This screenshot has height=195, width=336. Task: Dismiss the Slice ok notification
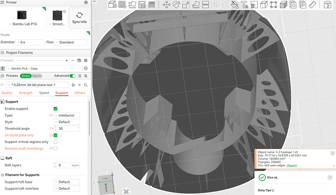[x=330, y=177]
